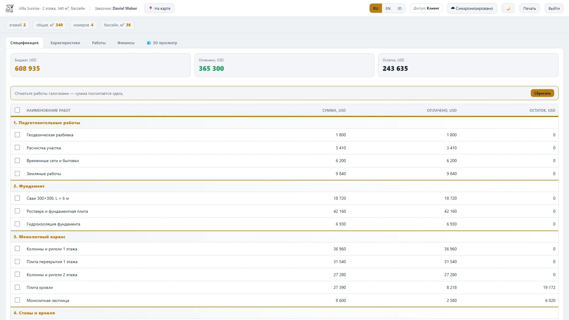Click the Доступ: Клиент access badge
Viewport: 569px width, 320px height.
(x=426, y=8)
